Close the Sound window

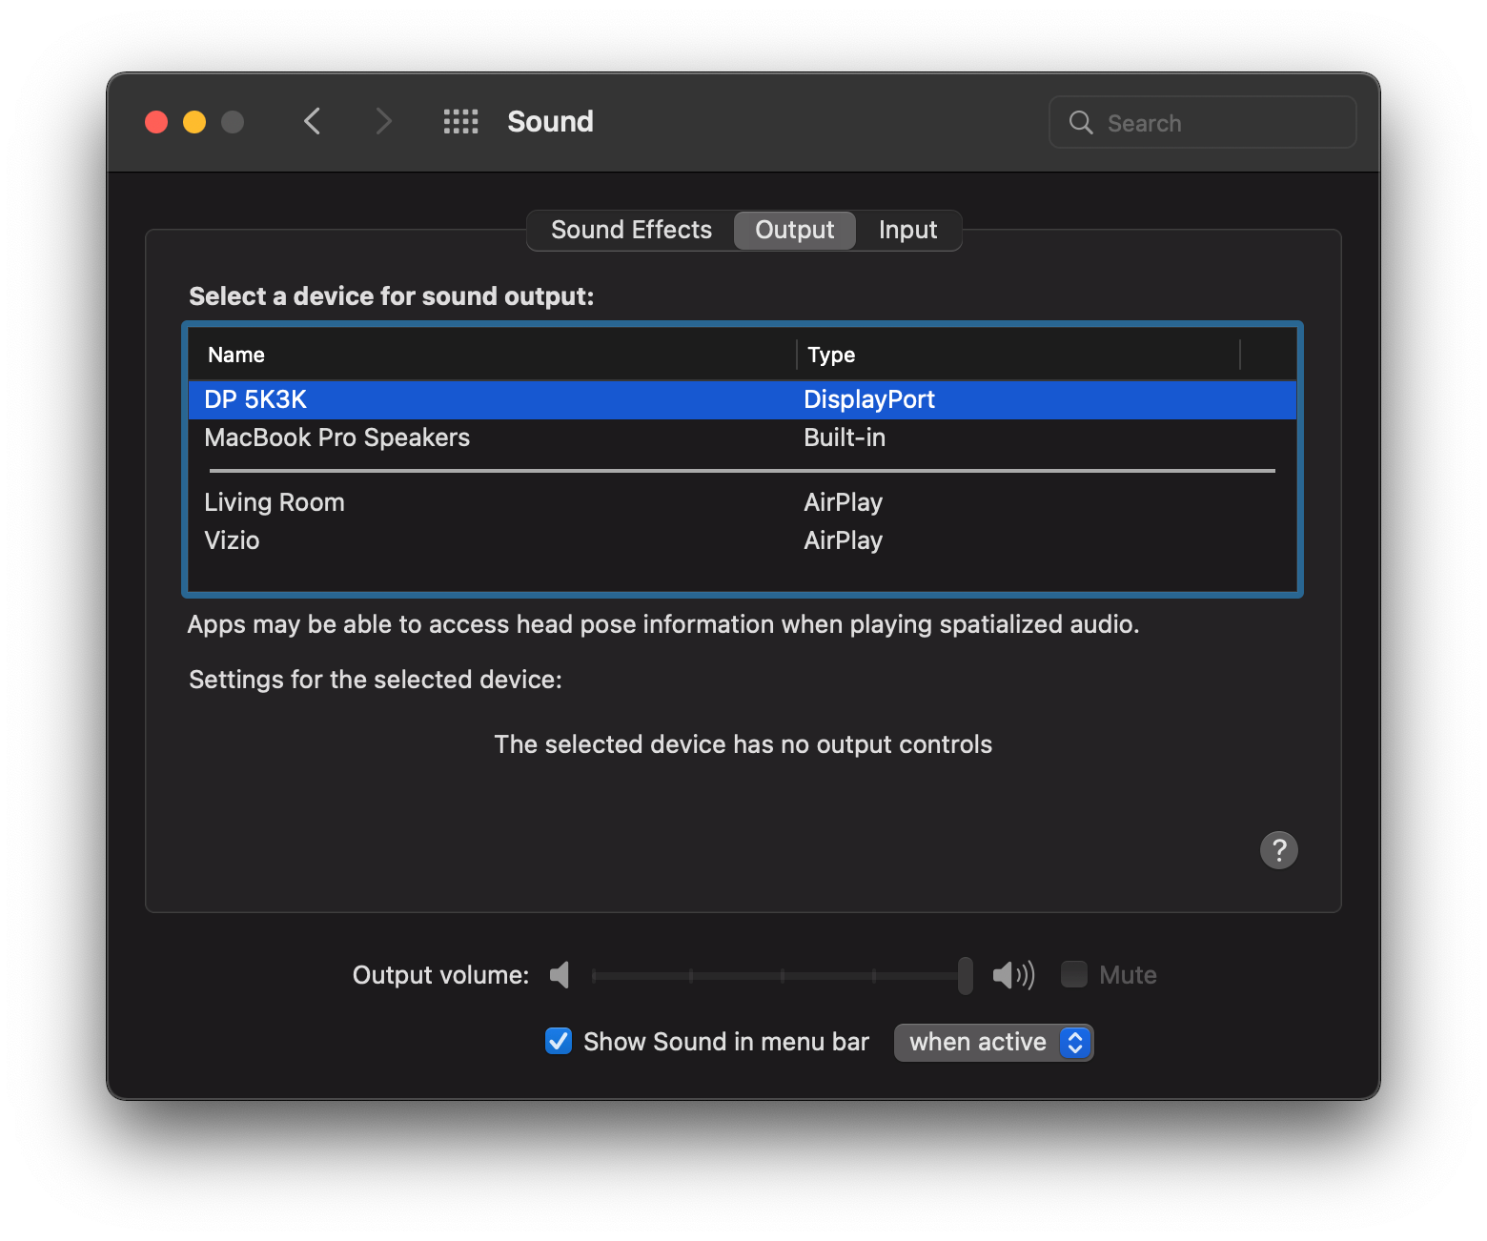156,122
